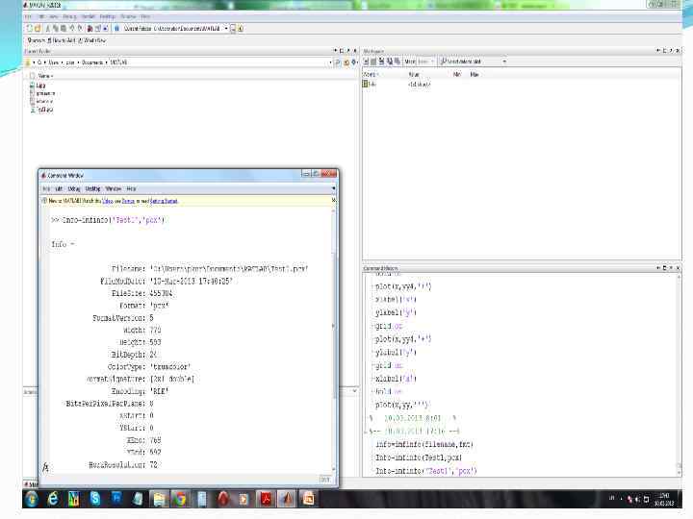693x519 pixels.
Task: Open Select data to plot dropdown
Action: 473,62
